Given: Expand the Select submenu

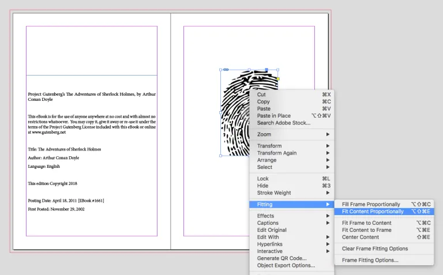Looking at the screenshot, I should pos(291,167).
